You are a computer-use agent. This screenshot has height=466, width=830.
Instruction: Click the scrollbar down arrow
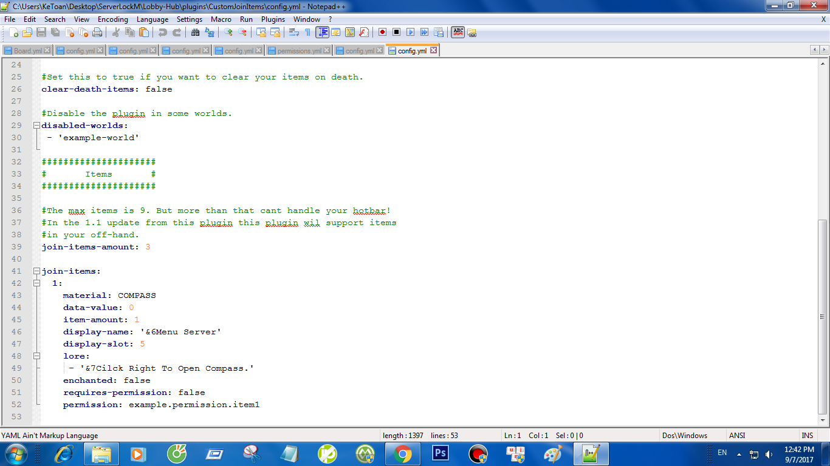(823, 420)
